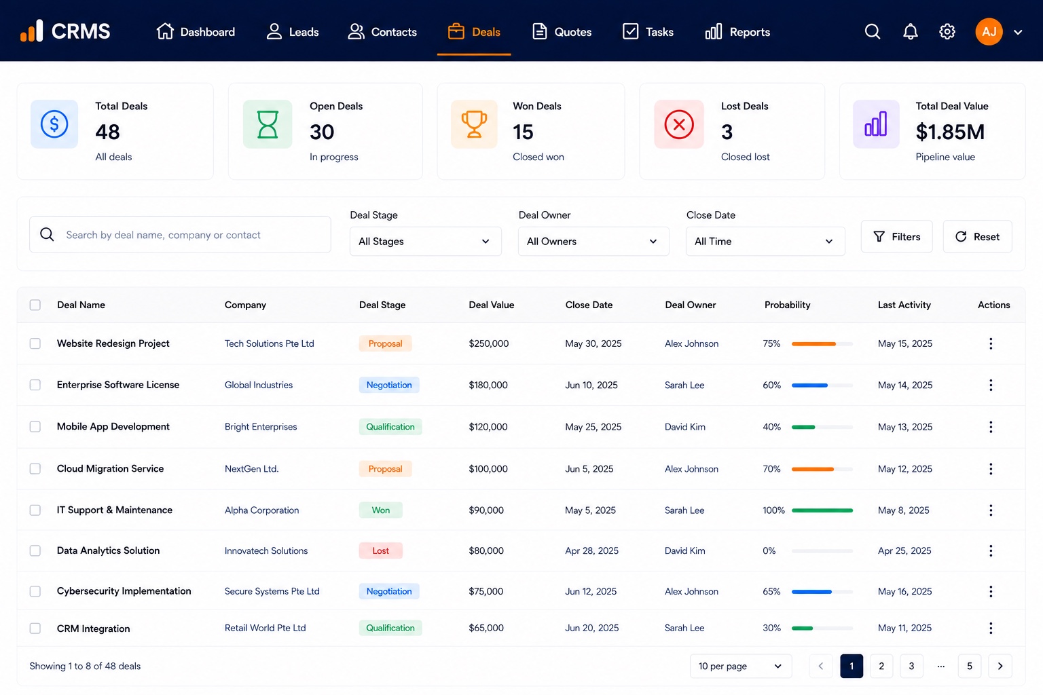The image size is (1043, 695).
Task: Open the All Time close date dropdown
Action: point(765,242)
